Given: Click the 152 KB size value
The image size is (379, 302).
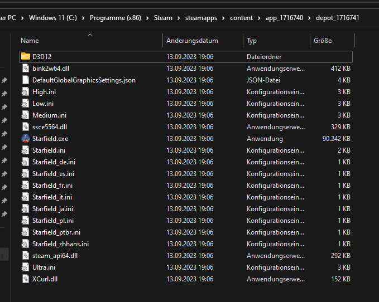Looking at the screenshot, I should [x=340, y=279].
